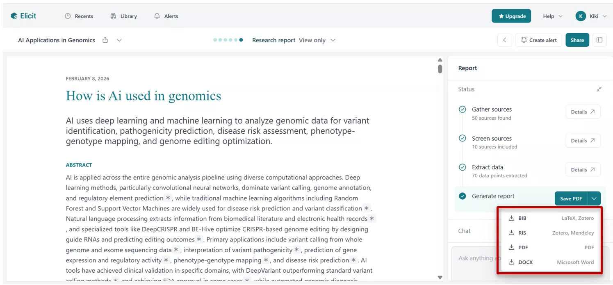Open the Alerts bell page
Viewport: 613px width, 285px height.
click(166, 16)
